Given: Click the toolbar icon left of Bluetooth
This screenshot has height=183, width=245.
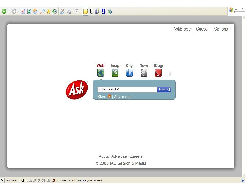Looking at the screenshot, I should [97, 11].
